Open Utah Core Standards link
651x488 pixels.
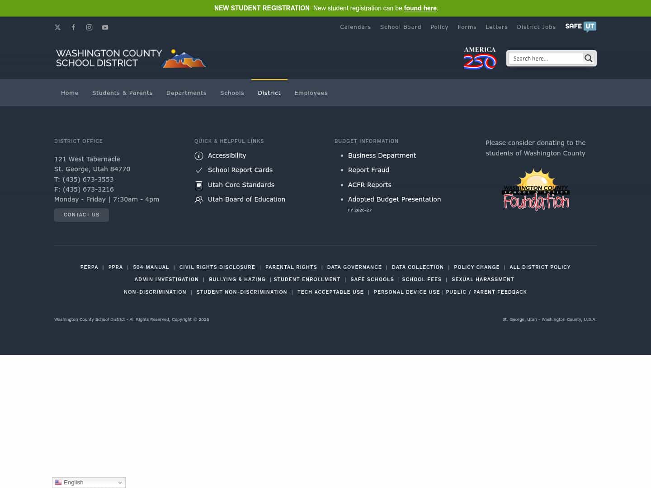point(241,185)
